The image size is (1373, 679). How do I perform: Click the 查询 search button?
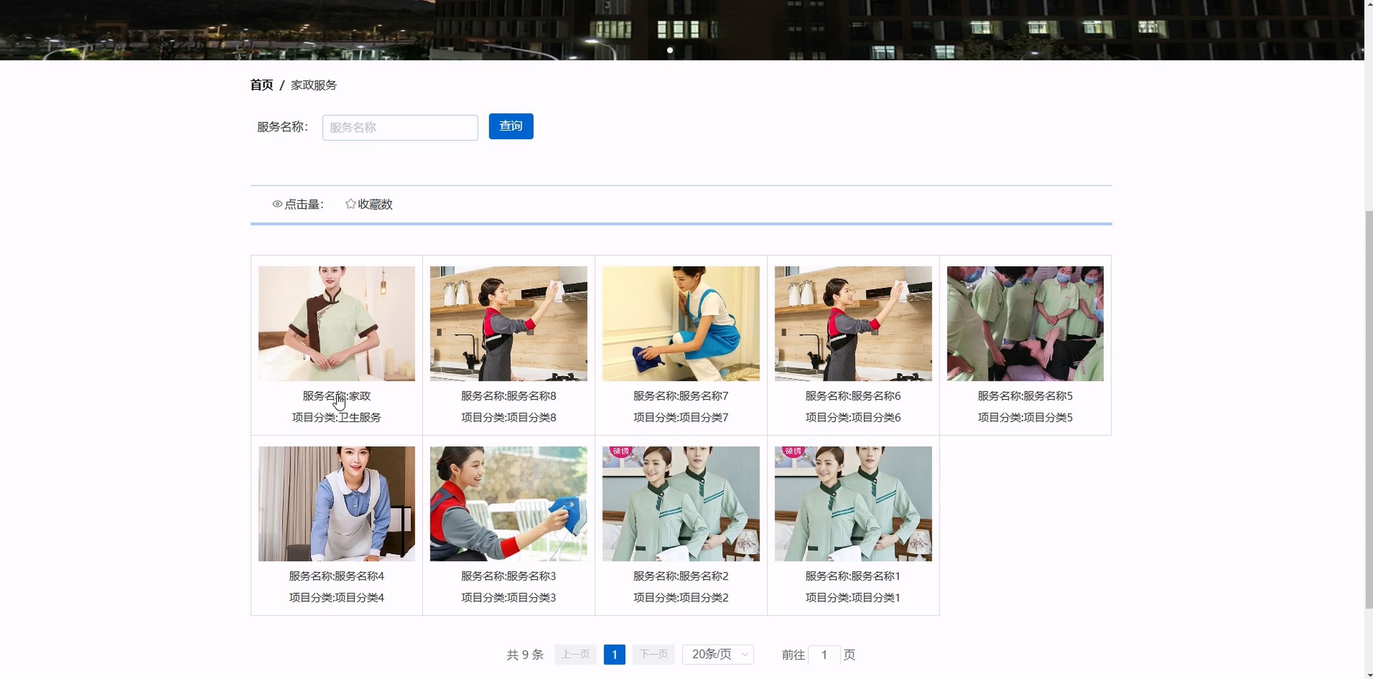[511, 126]
